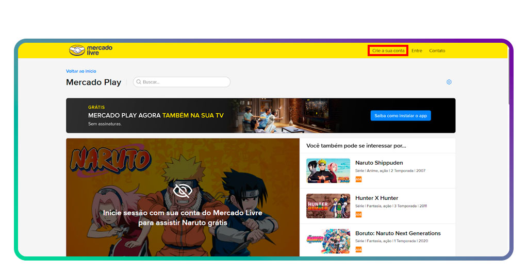528x276 pixels.
Task: Click Hunter X Hunter '3 Temporada | 2011' details
Action: [410, 206]
